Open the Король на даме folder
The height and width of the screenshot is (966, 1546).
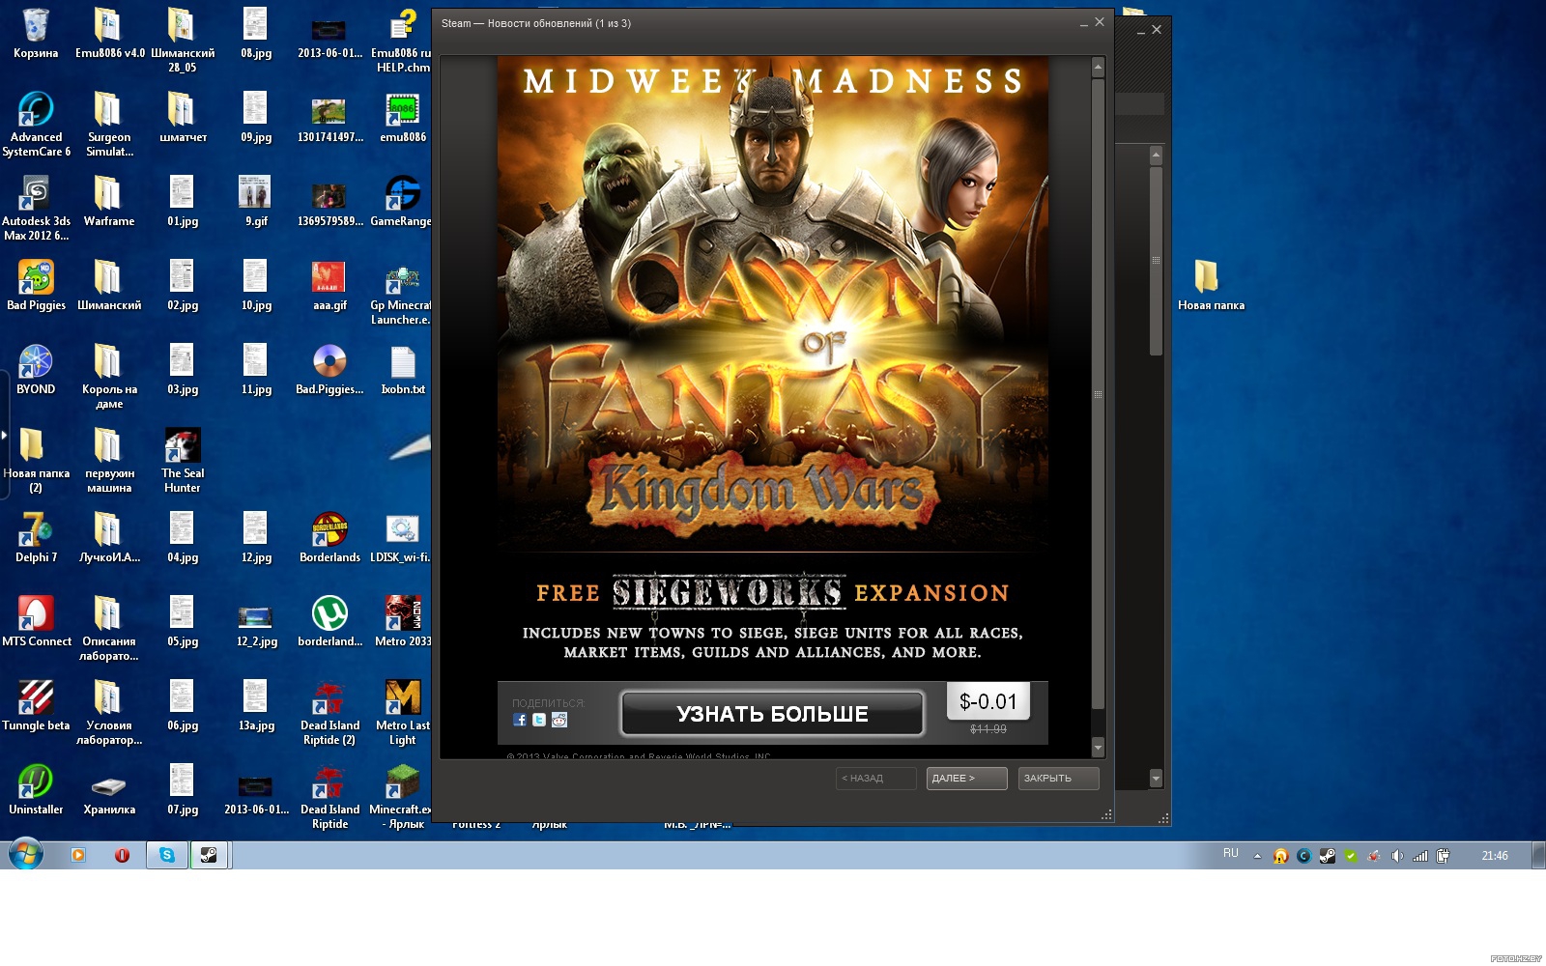108,377
